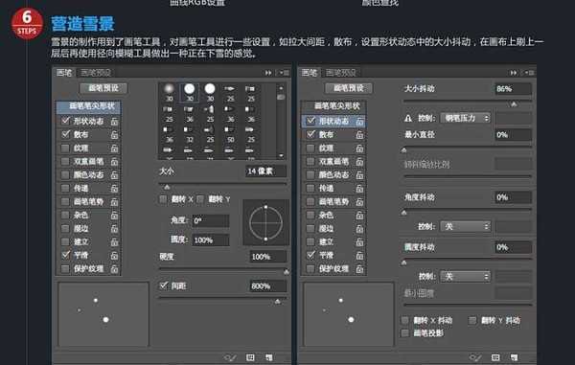Click the toggle brush preview icon at the bottom of the brush tip shape panel
Screen dimensions: 575x365
[230, 357]
